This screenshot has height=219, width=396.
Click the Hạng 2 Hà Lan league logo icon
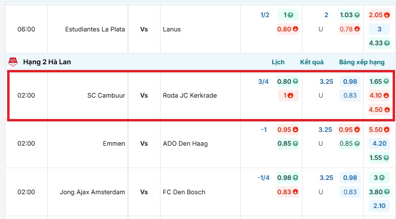click(x=13, y=62)
